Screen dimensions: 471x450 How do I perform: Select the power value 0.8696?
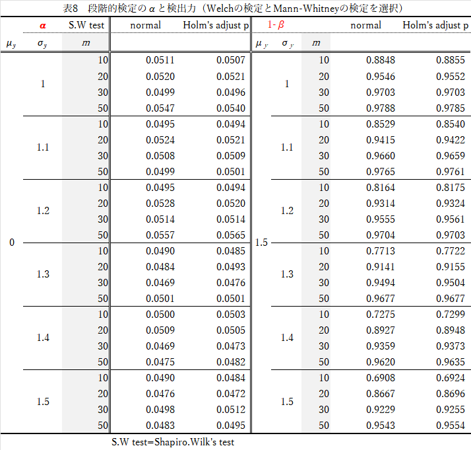[x=451, y=394]
